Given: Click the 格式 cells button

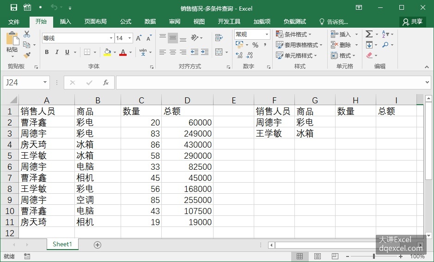Looking at the screenshot, I should [343, 55].
